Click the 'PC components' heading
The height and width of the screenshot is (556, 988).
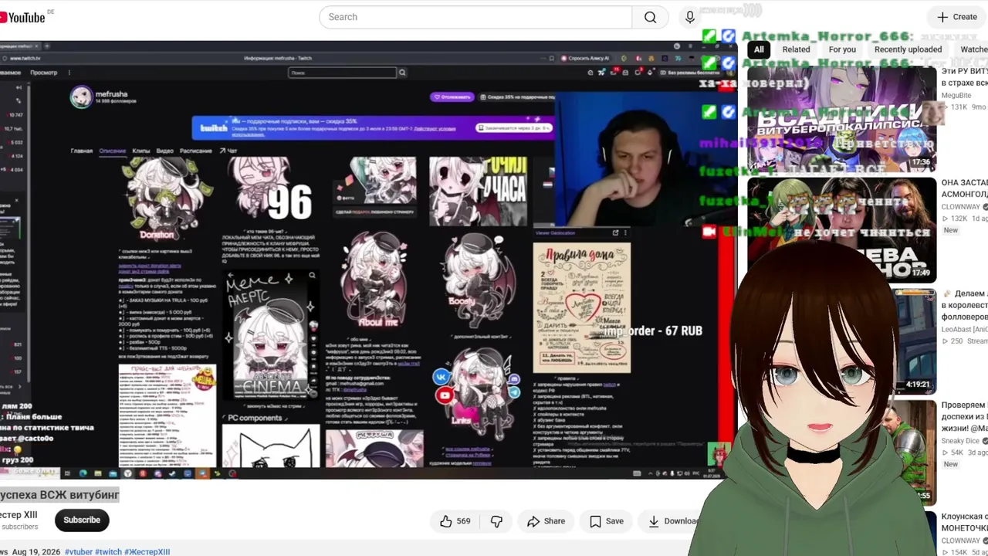(255, 418)
